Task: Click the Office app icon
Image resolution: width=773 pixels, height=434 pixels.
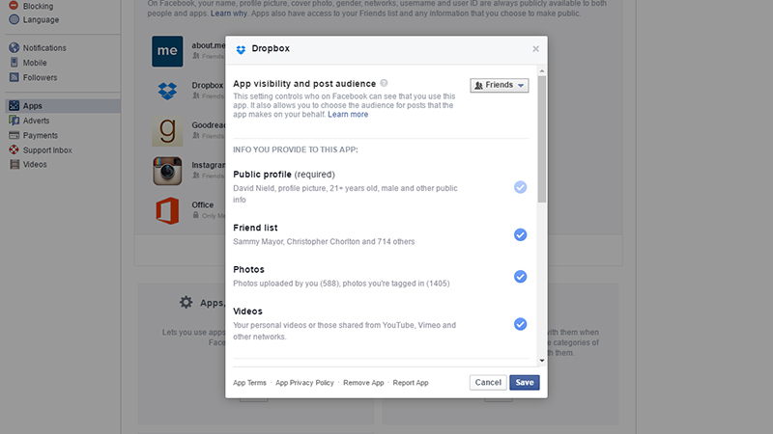Action: tap(167, 210)
